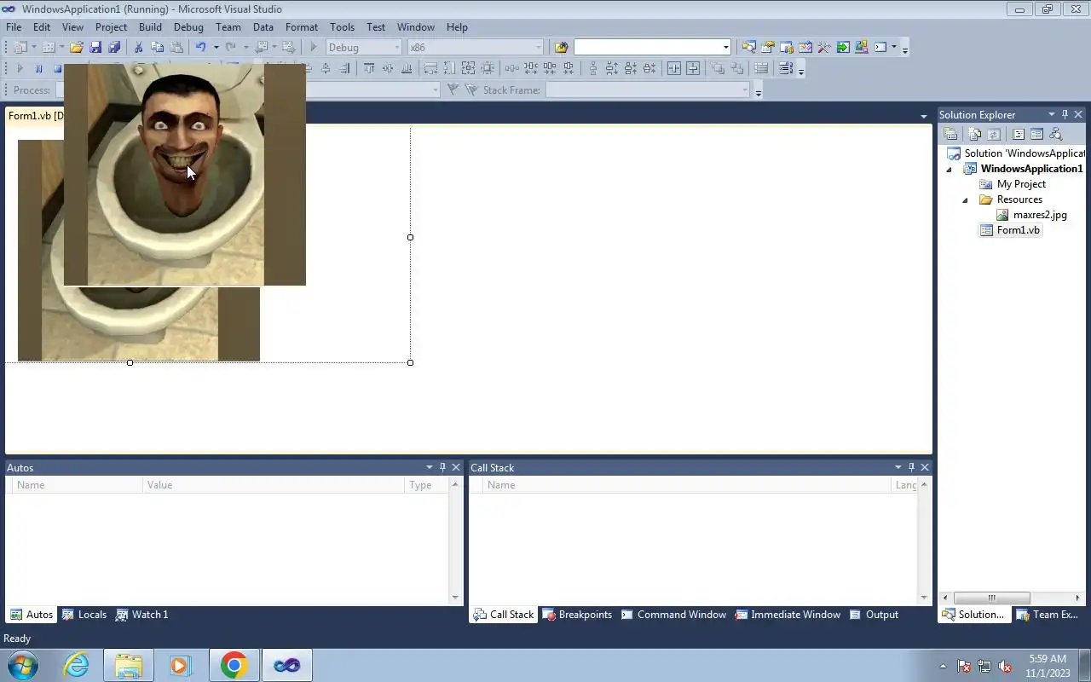The width and height of the screenshot is (1091, 682).
Task: Switch to the Breakpoints tab
Action: point(577,615)
